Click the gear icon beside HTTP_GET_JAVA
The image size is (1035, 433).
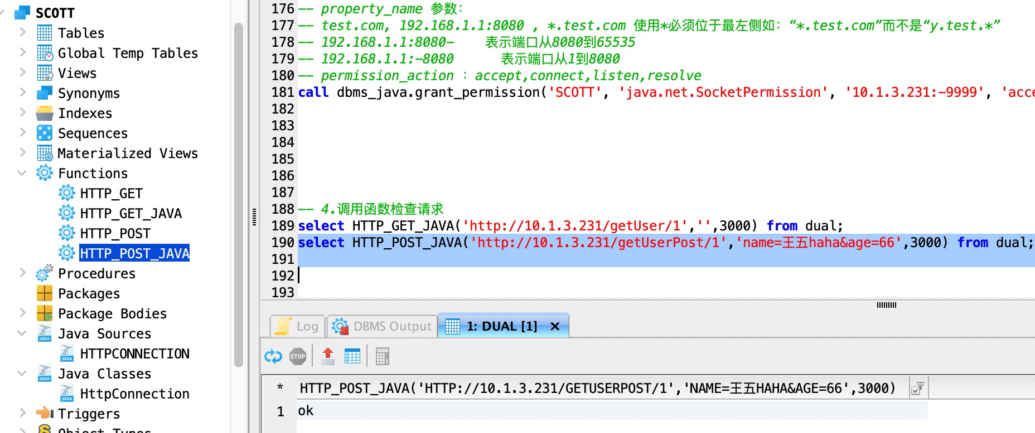click(67, 213)
